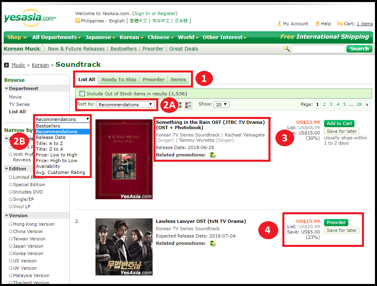Enable Include Out of Stock items
Screen dimensions: 377x286
tap(82, 93)
